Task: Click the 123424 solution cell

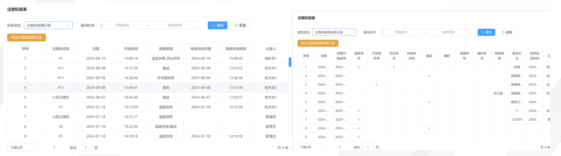Action: click(x=517, y=120)
